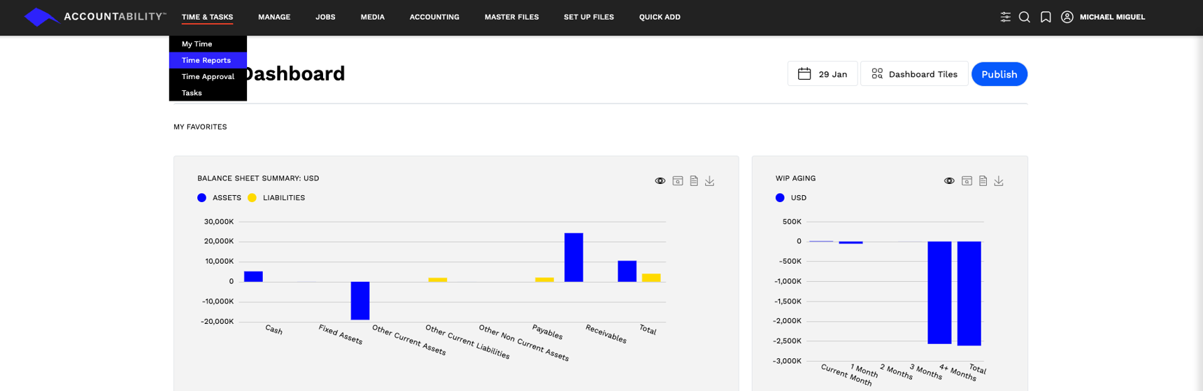The height and width of the screenshot is (391, 1203).
Task: Download the WIP Aging chart
Action: click(x=999, y=181)
